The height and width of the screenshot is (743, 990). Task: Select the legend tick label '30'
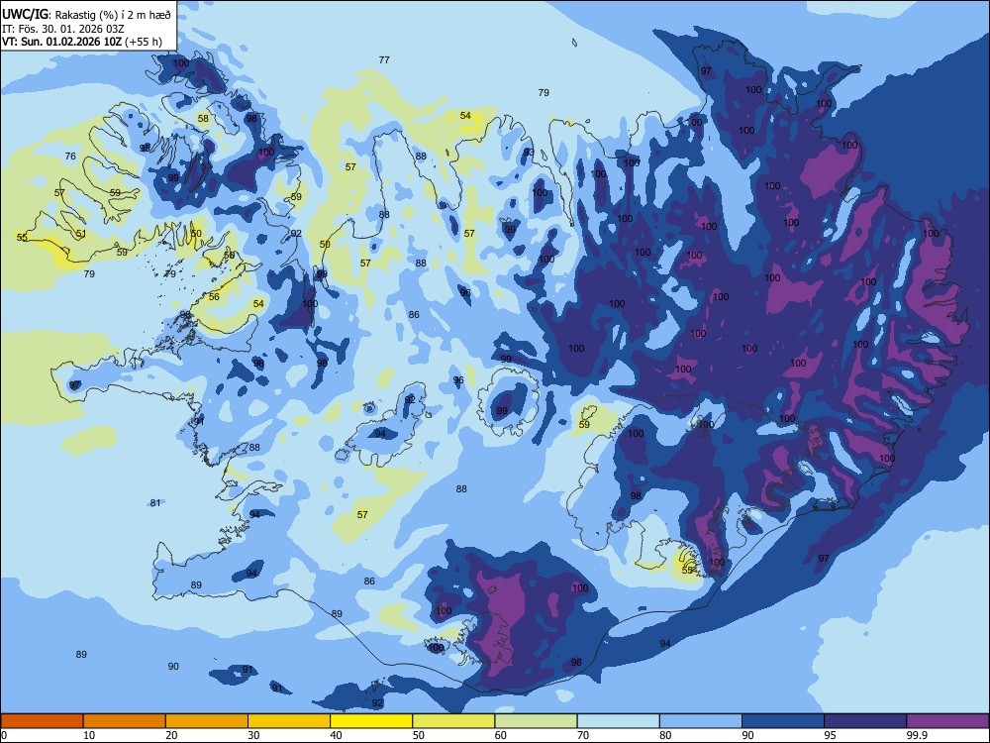(253, 735)
